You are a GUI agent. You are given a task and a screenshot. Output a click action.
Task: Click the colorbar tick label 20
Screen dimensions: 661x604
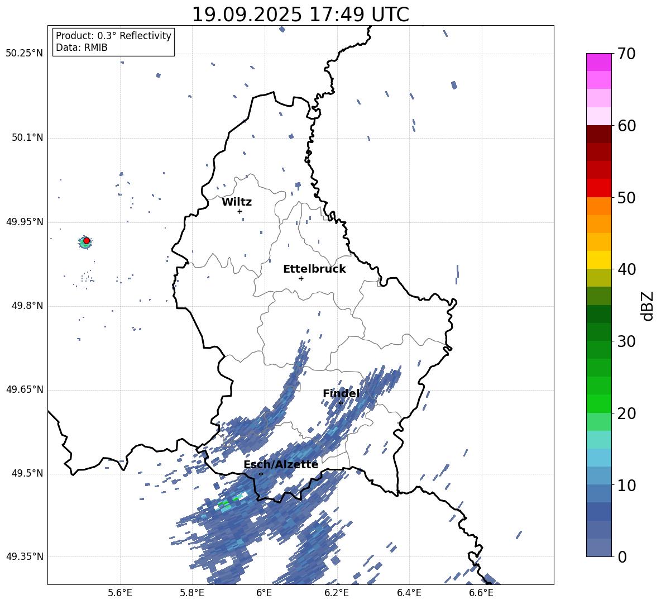(x=626, y=413)
